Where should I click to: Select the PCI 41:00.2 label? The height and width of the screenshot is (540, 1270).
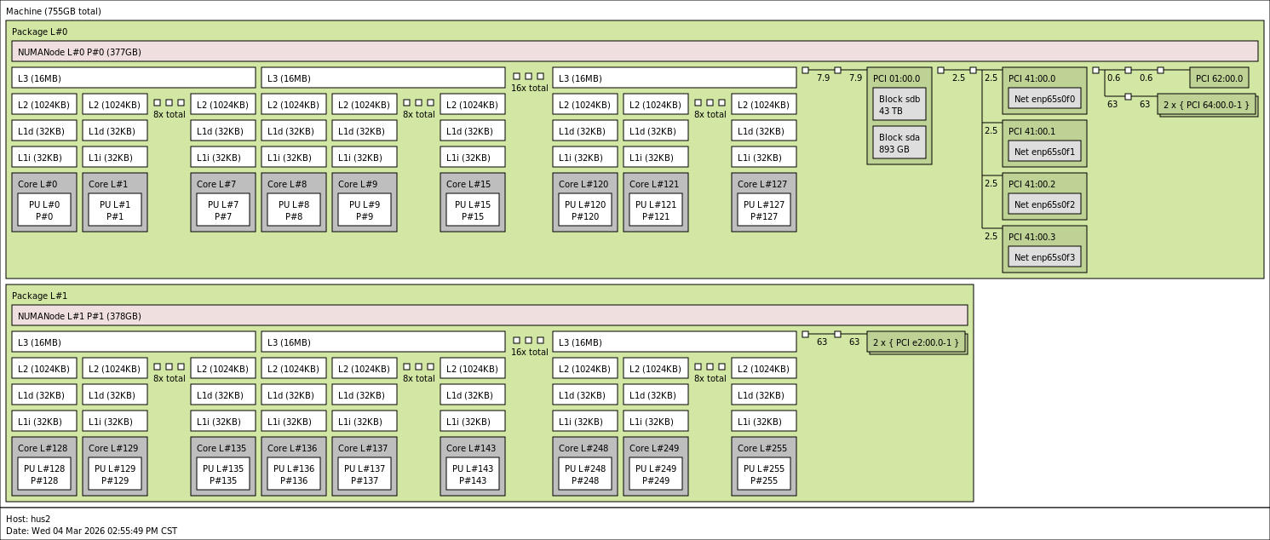1032,184
